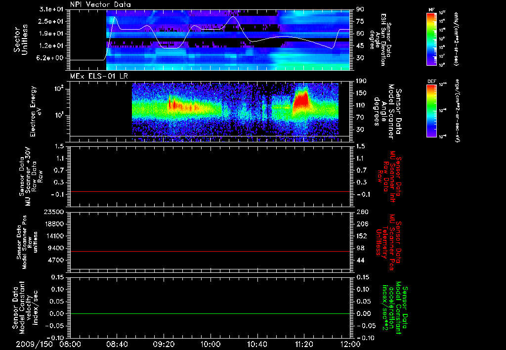Click the "190" scanner angle tick value
The width and height of the screenshot is (506, 350).
tap(362, 81)
